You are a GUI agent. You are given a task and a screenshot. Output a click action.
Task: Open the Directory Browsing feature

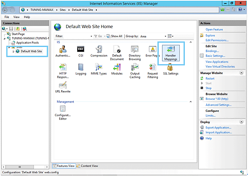click(x=135, y=52)
